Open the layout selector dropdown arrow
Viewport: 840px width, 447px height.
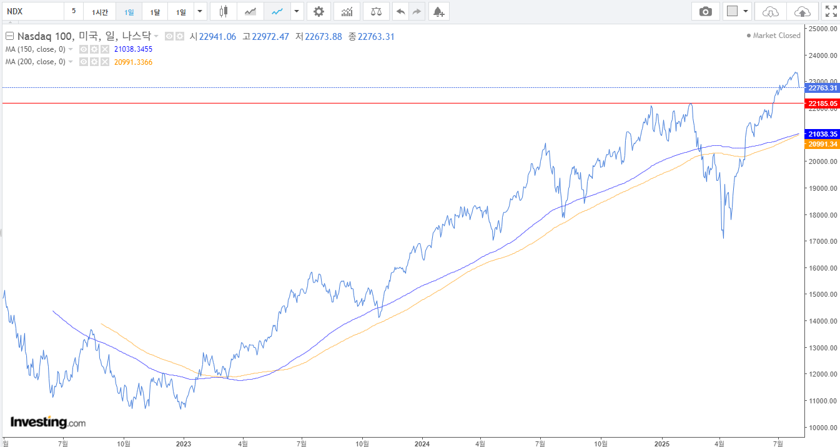(x=746, y=11)
